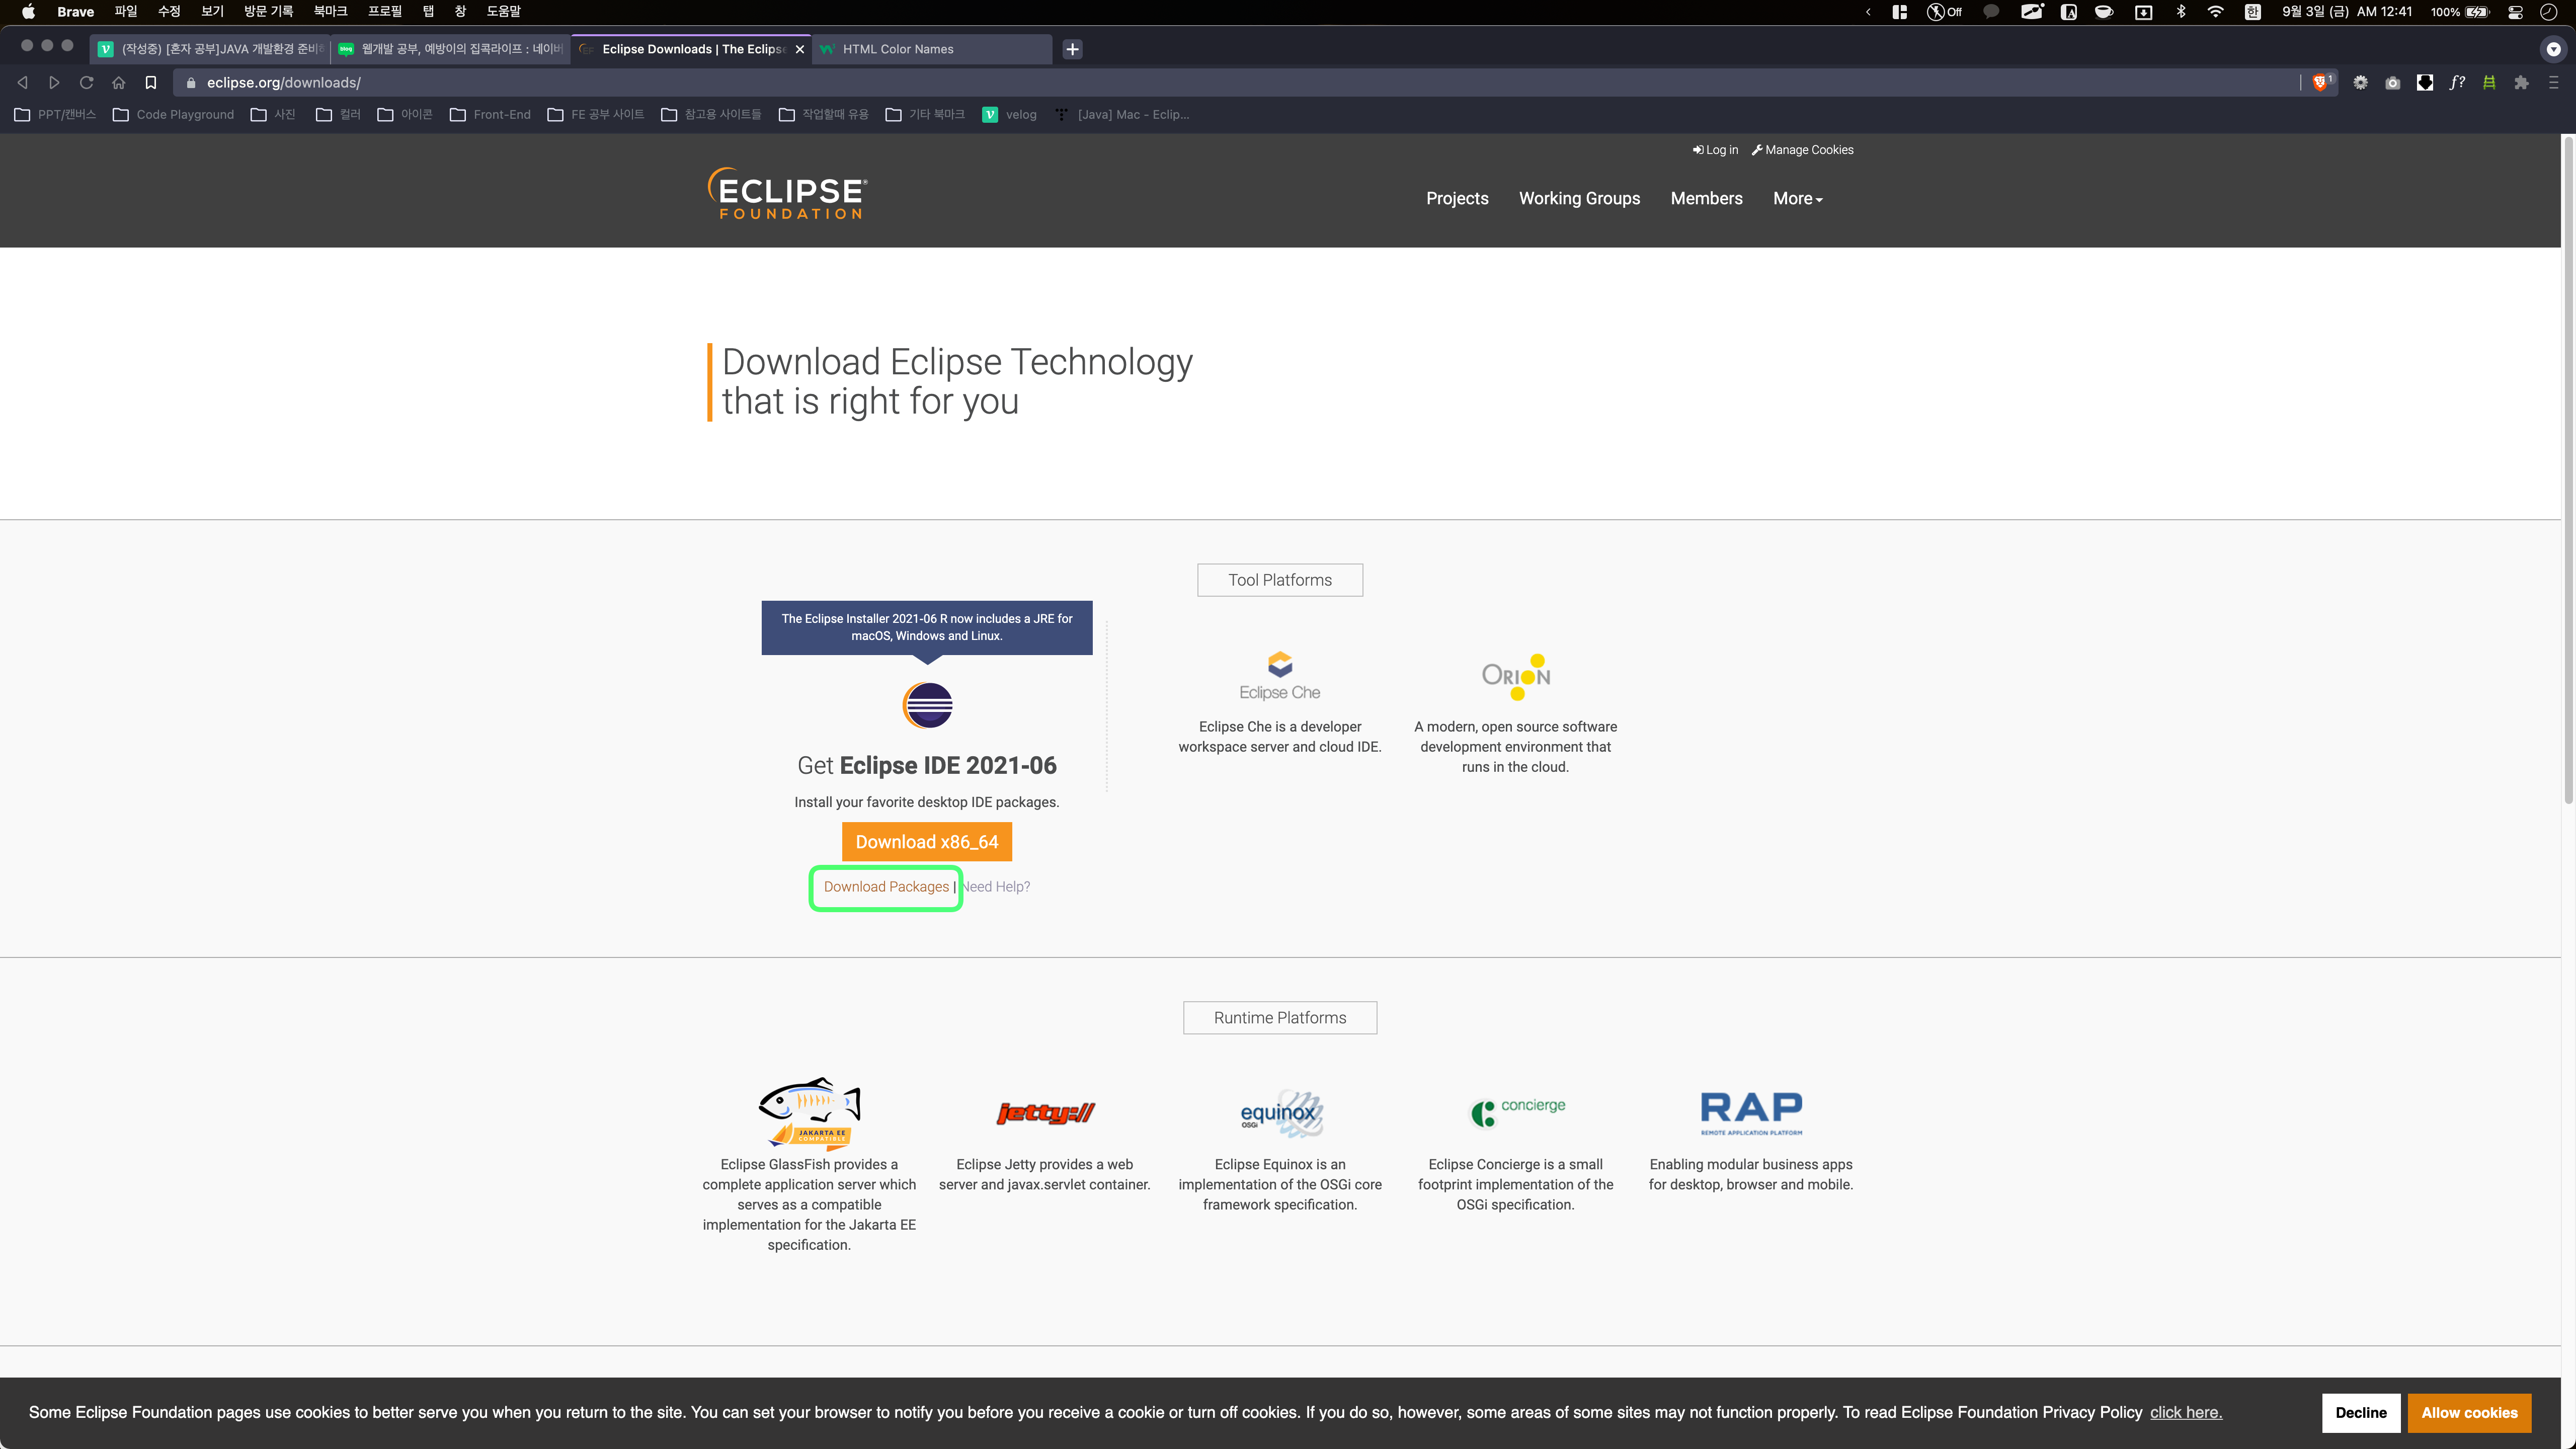This screenshot has height=1449, width=2576.
Task: Open the Equinox logo
Action: click(x=1281, y=1114)
